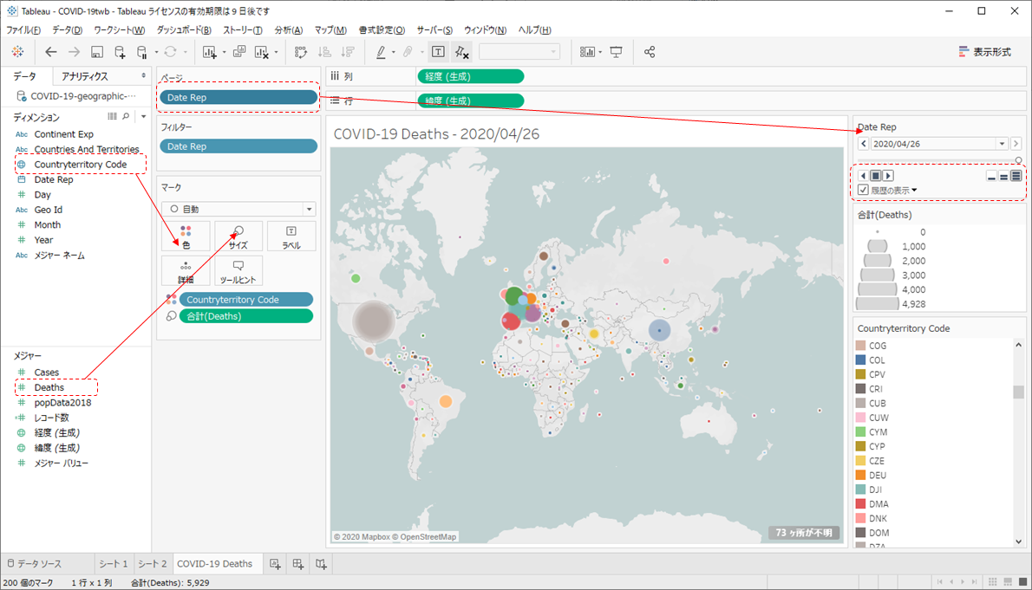
Task: Click next page arrow beside the date dropdown
Action: pos(1016,144)
